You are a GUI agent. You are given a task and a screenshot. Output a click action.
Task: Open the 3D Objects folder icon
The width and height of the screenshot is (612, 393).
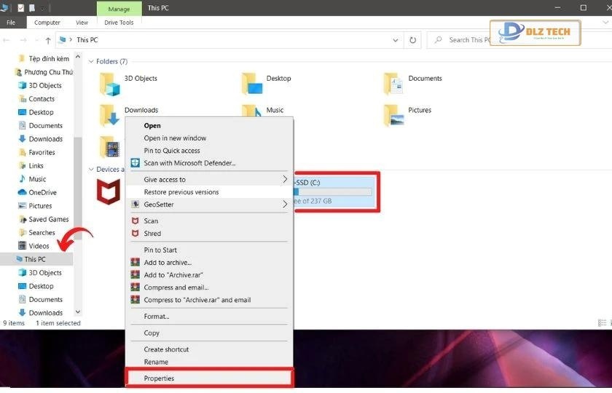(x=110, y=84)
